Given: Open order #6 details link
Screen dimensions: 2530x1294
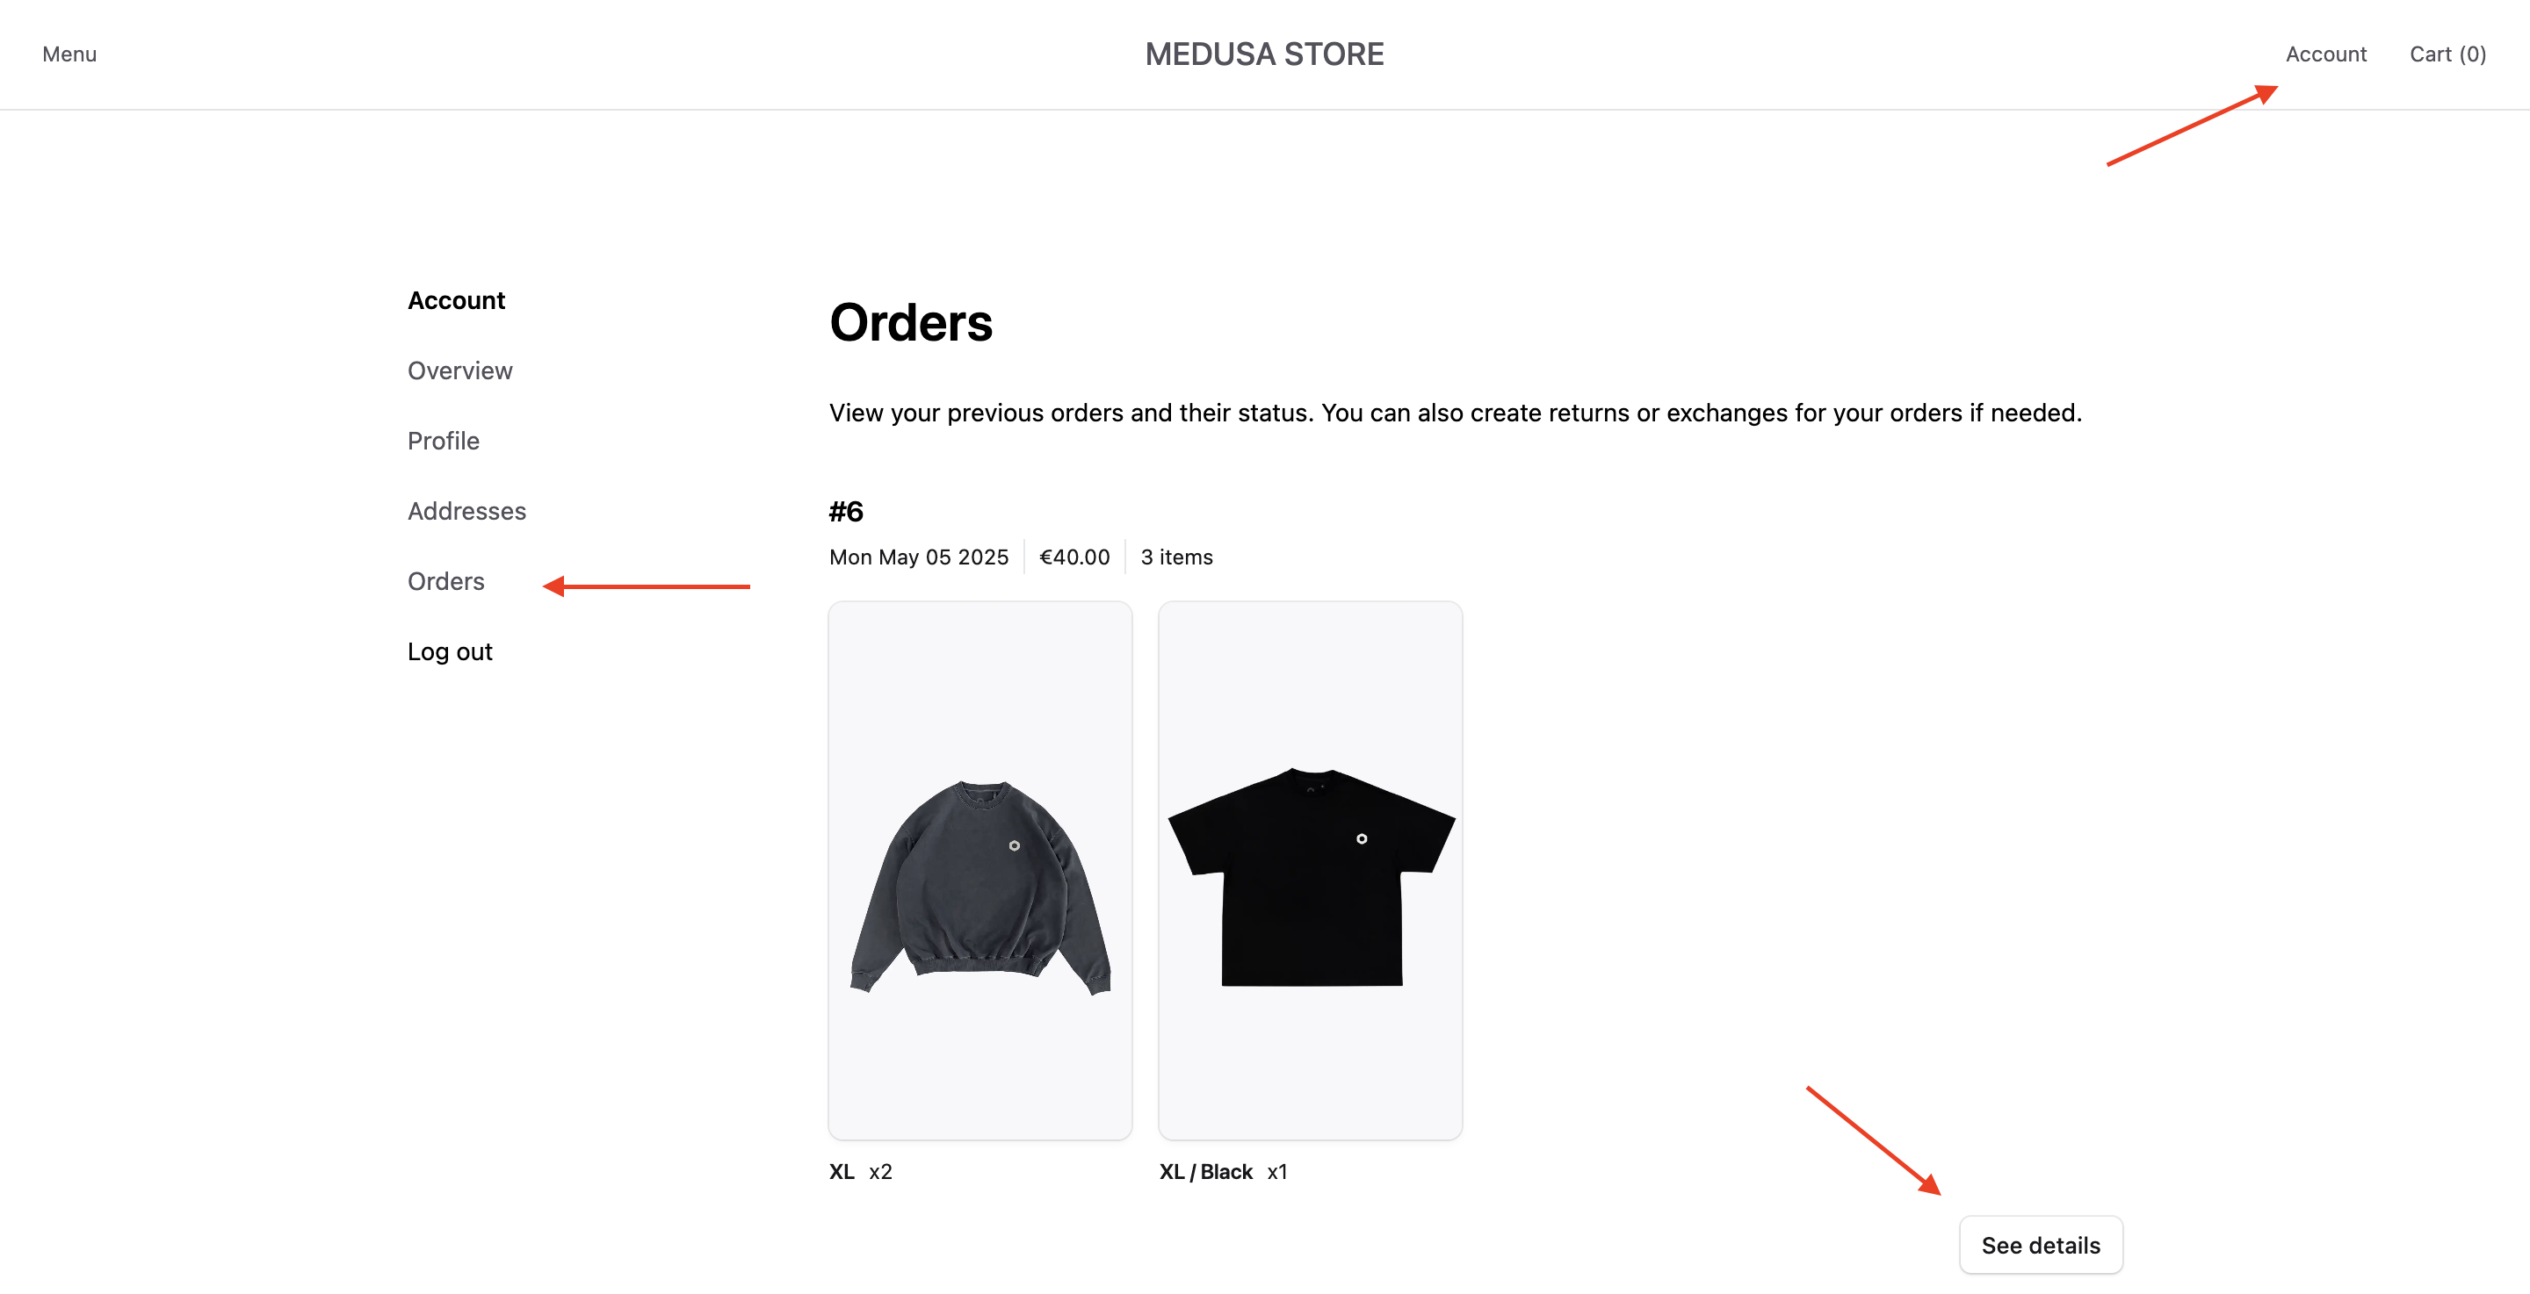Looking at the screenshot, I should pyautogui.click(x=2041, y=1244).
